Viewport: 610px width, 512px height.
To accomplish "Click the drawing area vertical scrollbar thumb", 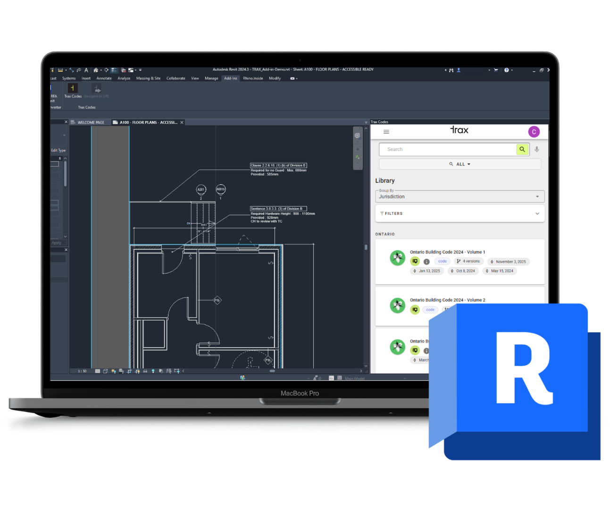I will (x=366, y=247).
